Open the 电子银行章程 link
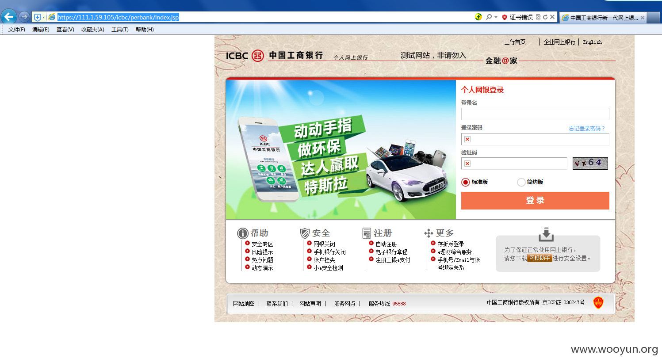Viewport: 662px width, 362px height. pyautogui.click(x=391, y=252)
